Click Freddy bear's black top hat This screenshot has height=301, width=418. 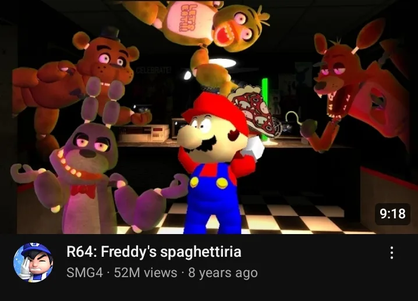pyautogui.click(x=109, y=34)
